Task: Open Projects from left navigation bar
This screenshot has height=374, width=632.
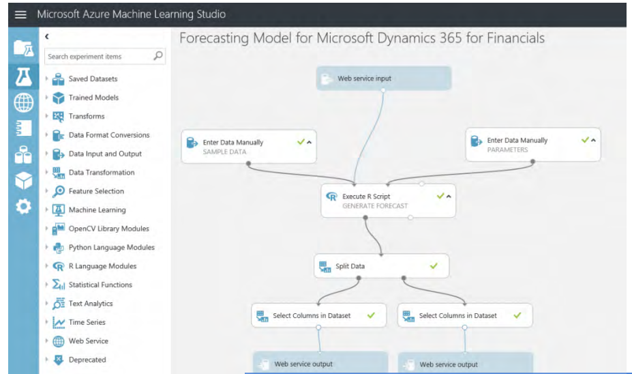Action: point(23,48)
